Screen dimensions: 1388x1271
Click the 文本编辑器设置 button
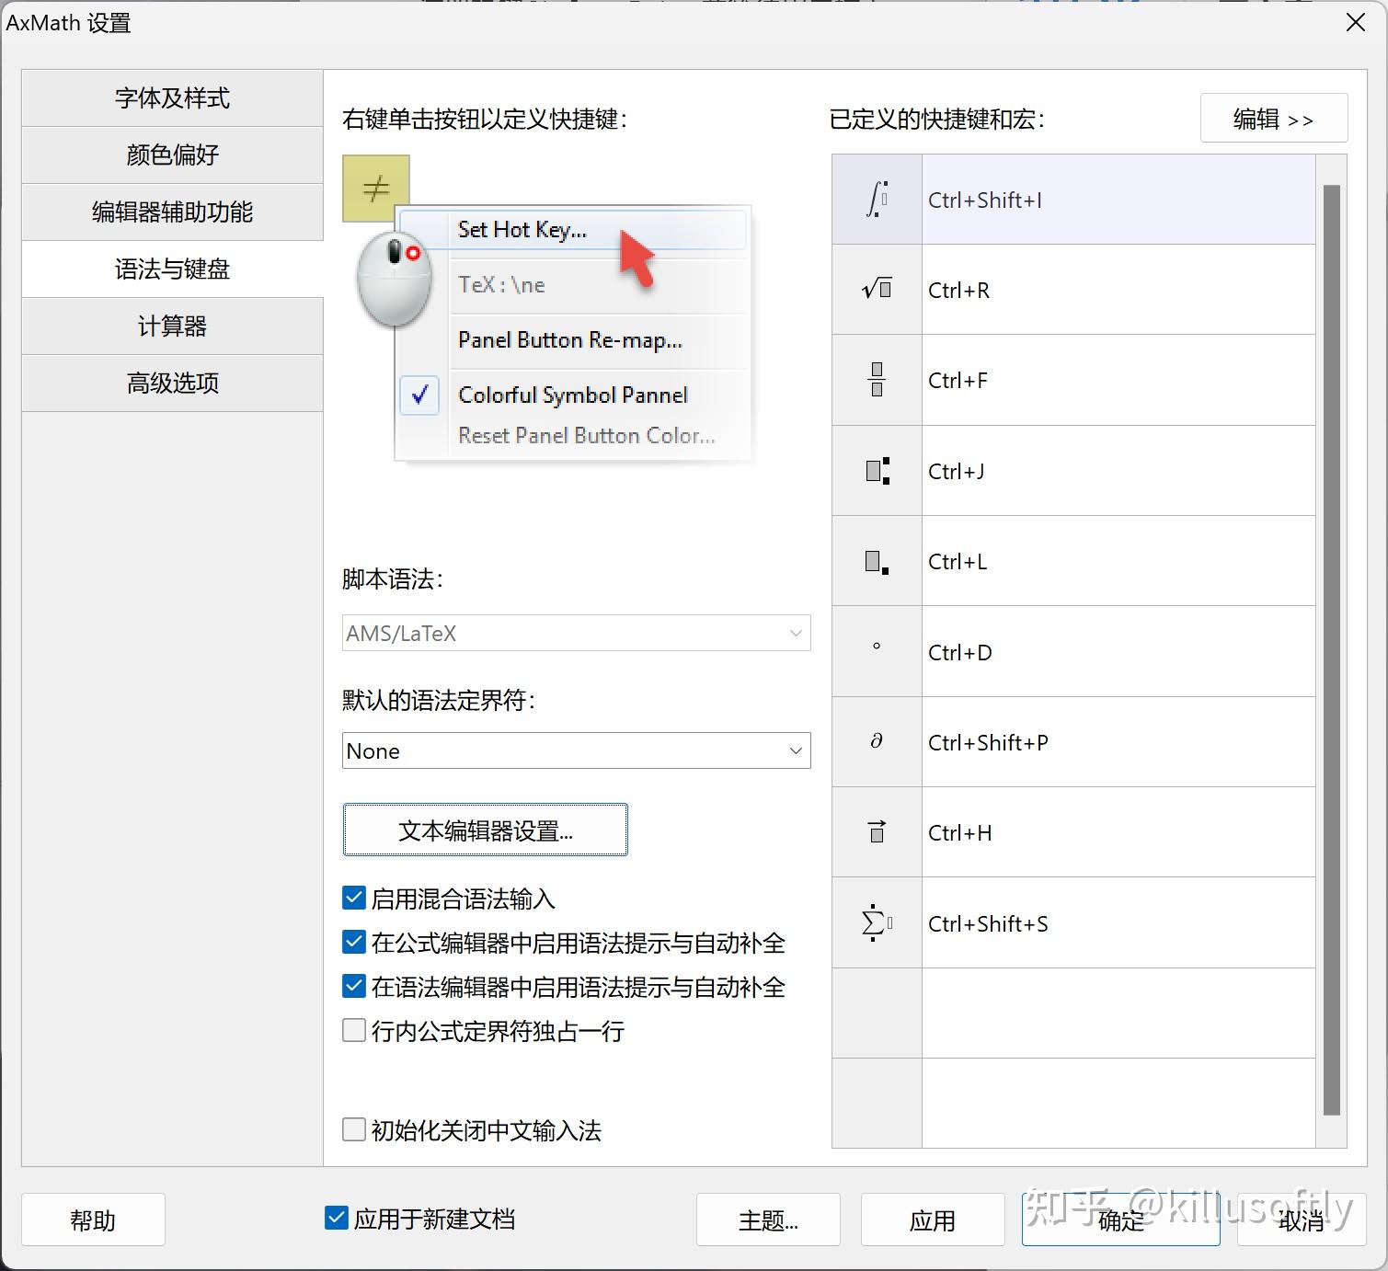485,830
